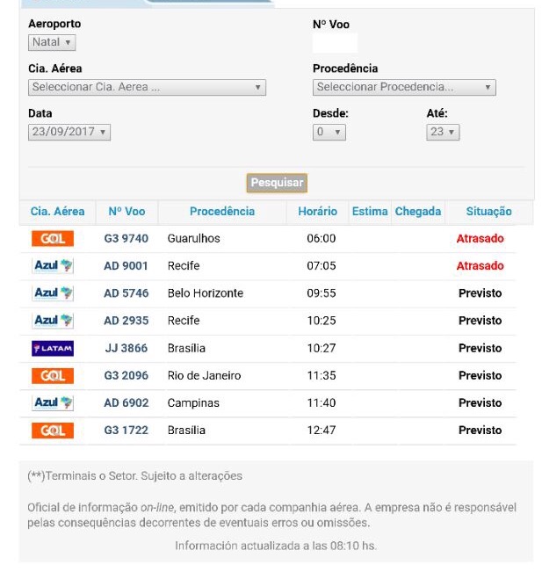
Task: Expand the Seleccionar Cia. Aerea dropdown
Action: 147,88
